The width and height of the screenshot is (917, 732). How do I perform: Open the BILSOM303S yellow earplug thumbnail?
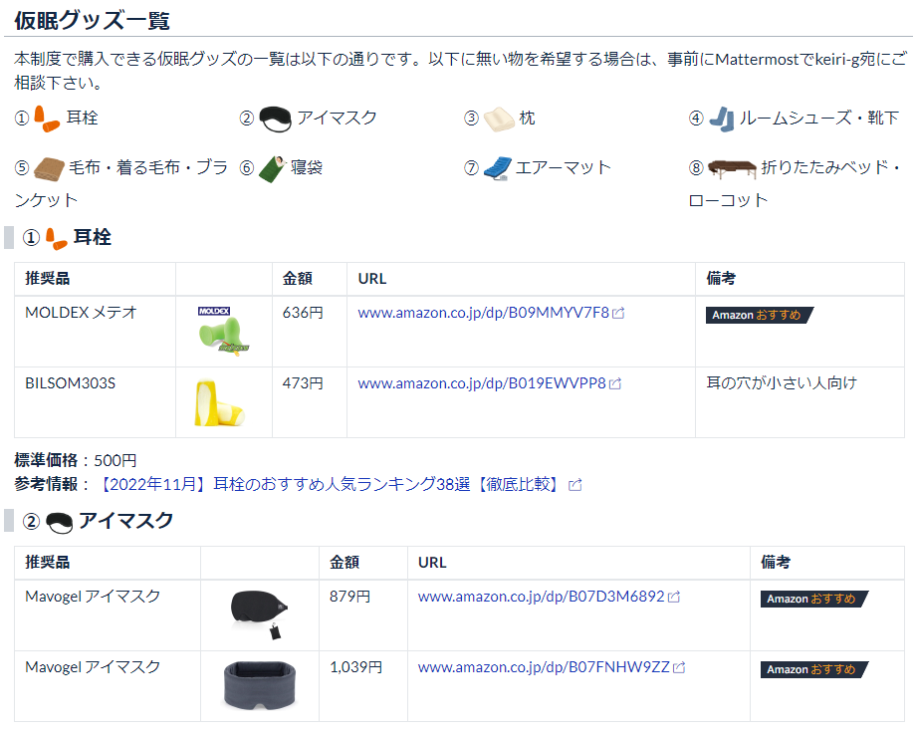click(x=219, y=402)
